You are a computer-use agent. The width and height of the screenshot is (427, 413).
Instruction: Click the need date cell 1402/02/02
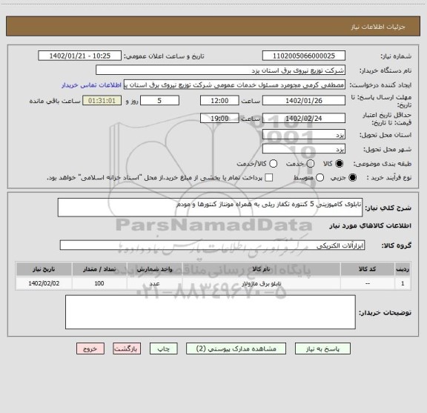pos(44,283)
